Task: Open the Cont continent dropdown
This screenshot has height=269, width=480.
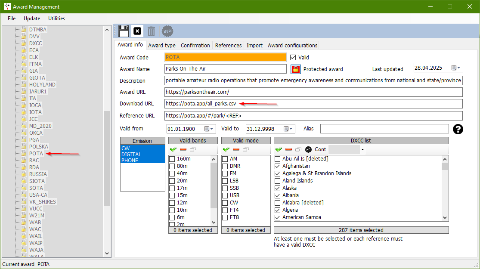Action: [362, 150]
